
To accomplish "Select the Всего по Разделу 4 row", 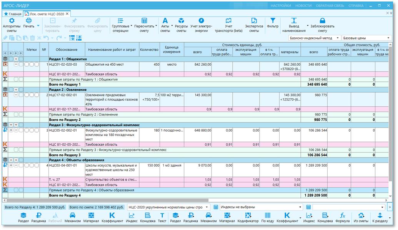I will pyautogui.click(x=195, y=195).
